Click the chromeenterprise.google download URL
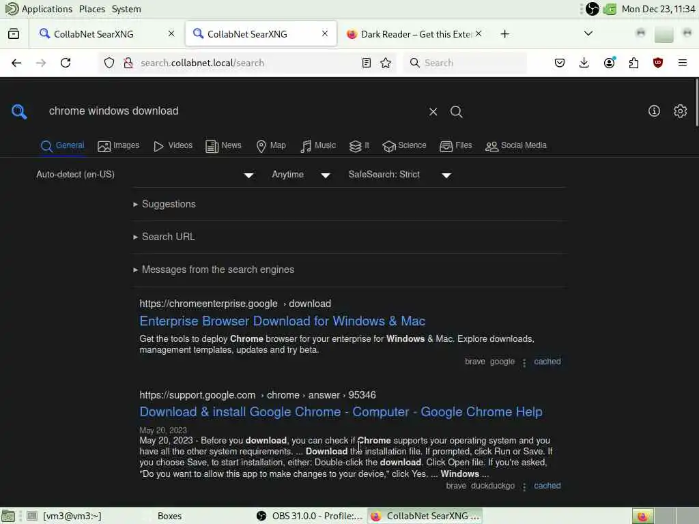The width and height of the screenshot is (699, 524). pos(235,304)
